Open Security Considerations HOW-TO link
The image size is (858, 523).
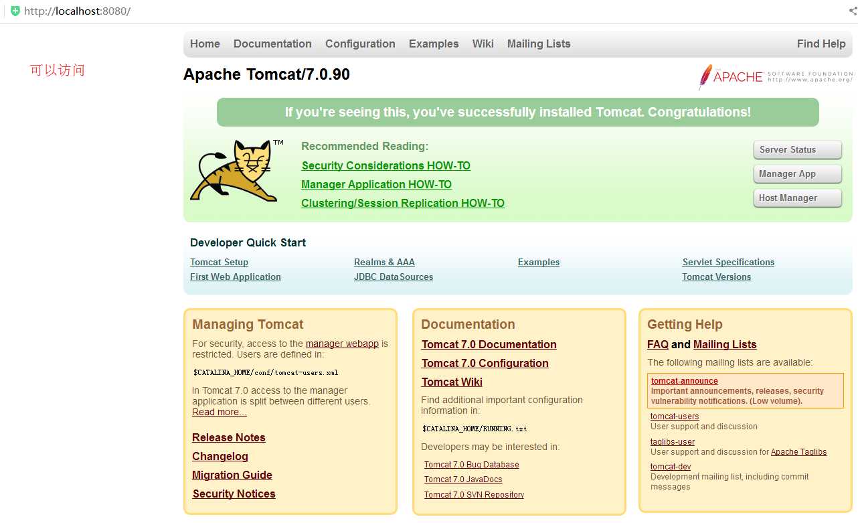coord(386,166)
